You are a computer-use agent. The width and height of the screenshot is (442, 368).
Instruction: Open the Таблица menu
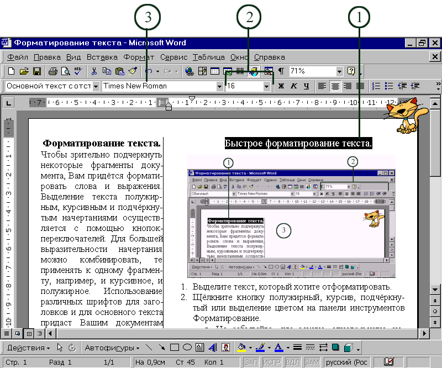click(x=209, y=57)
